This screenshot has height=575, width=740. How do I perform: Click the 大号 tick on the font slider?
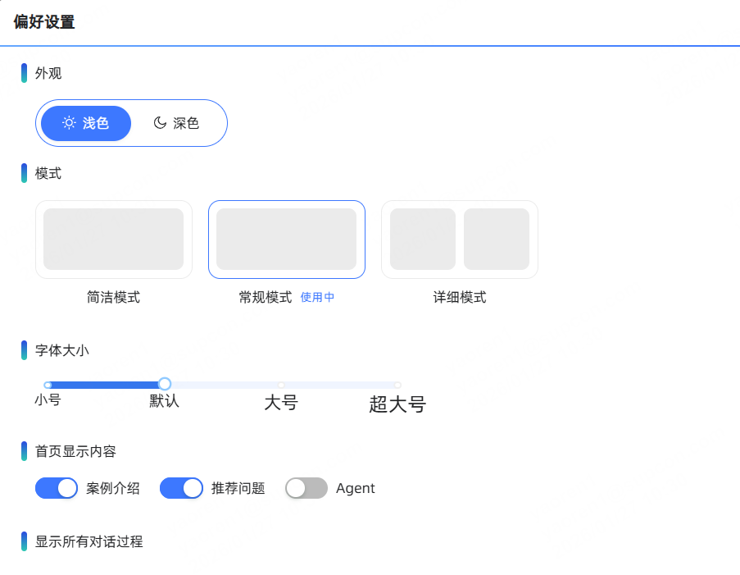tap(281, 383)
